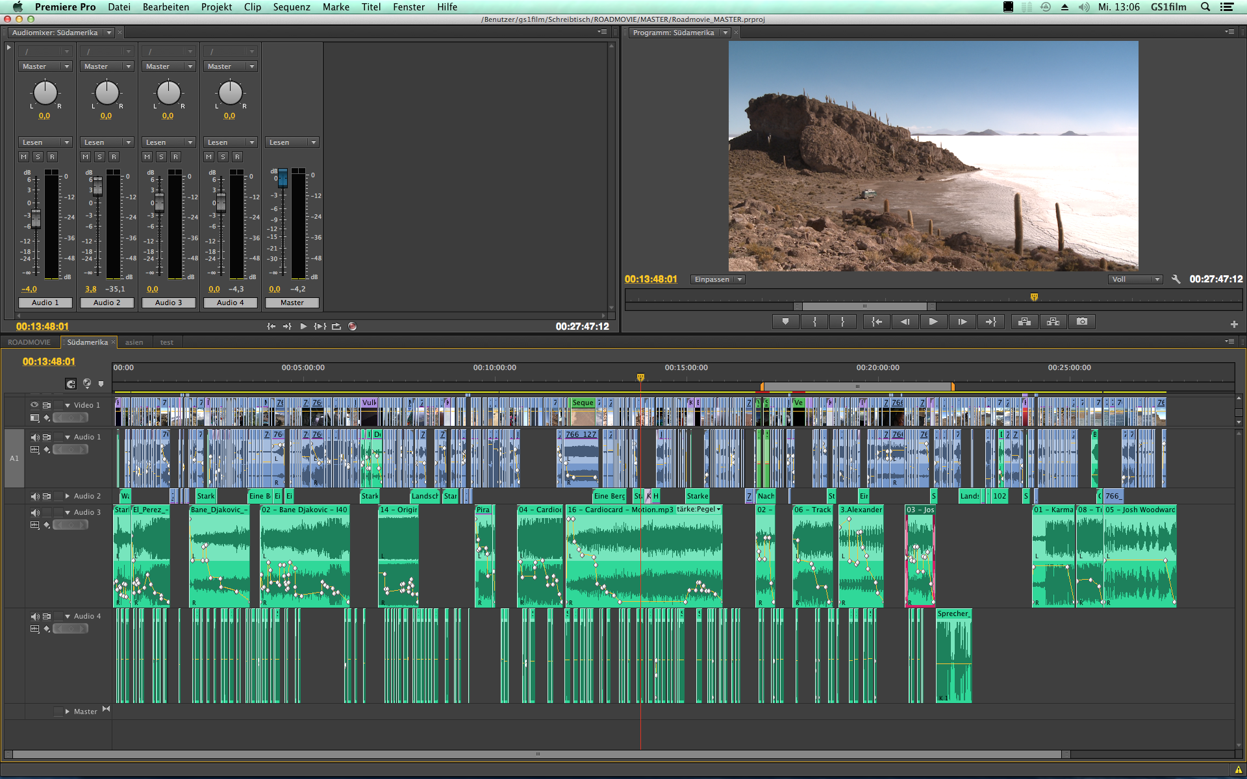
Task: Switch to the asien sequence tab
Action: click(x=134, y=342)
